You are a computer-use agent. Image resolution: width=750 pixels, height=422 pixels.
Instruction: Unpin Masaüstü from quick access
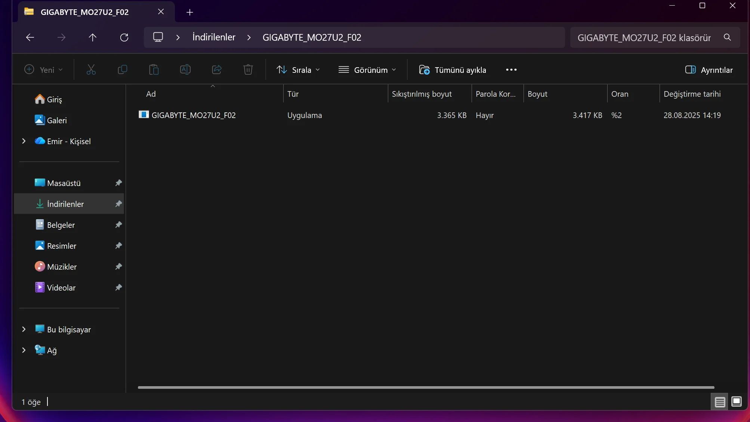click(x=118, y=183)
